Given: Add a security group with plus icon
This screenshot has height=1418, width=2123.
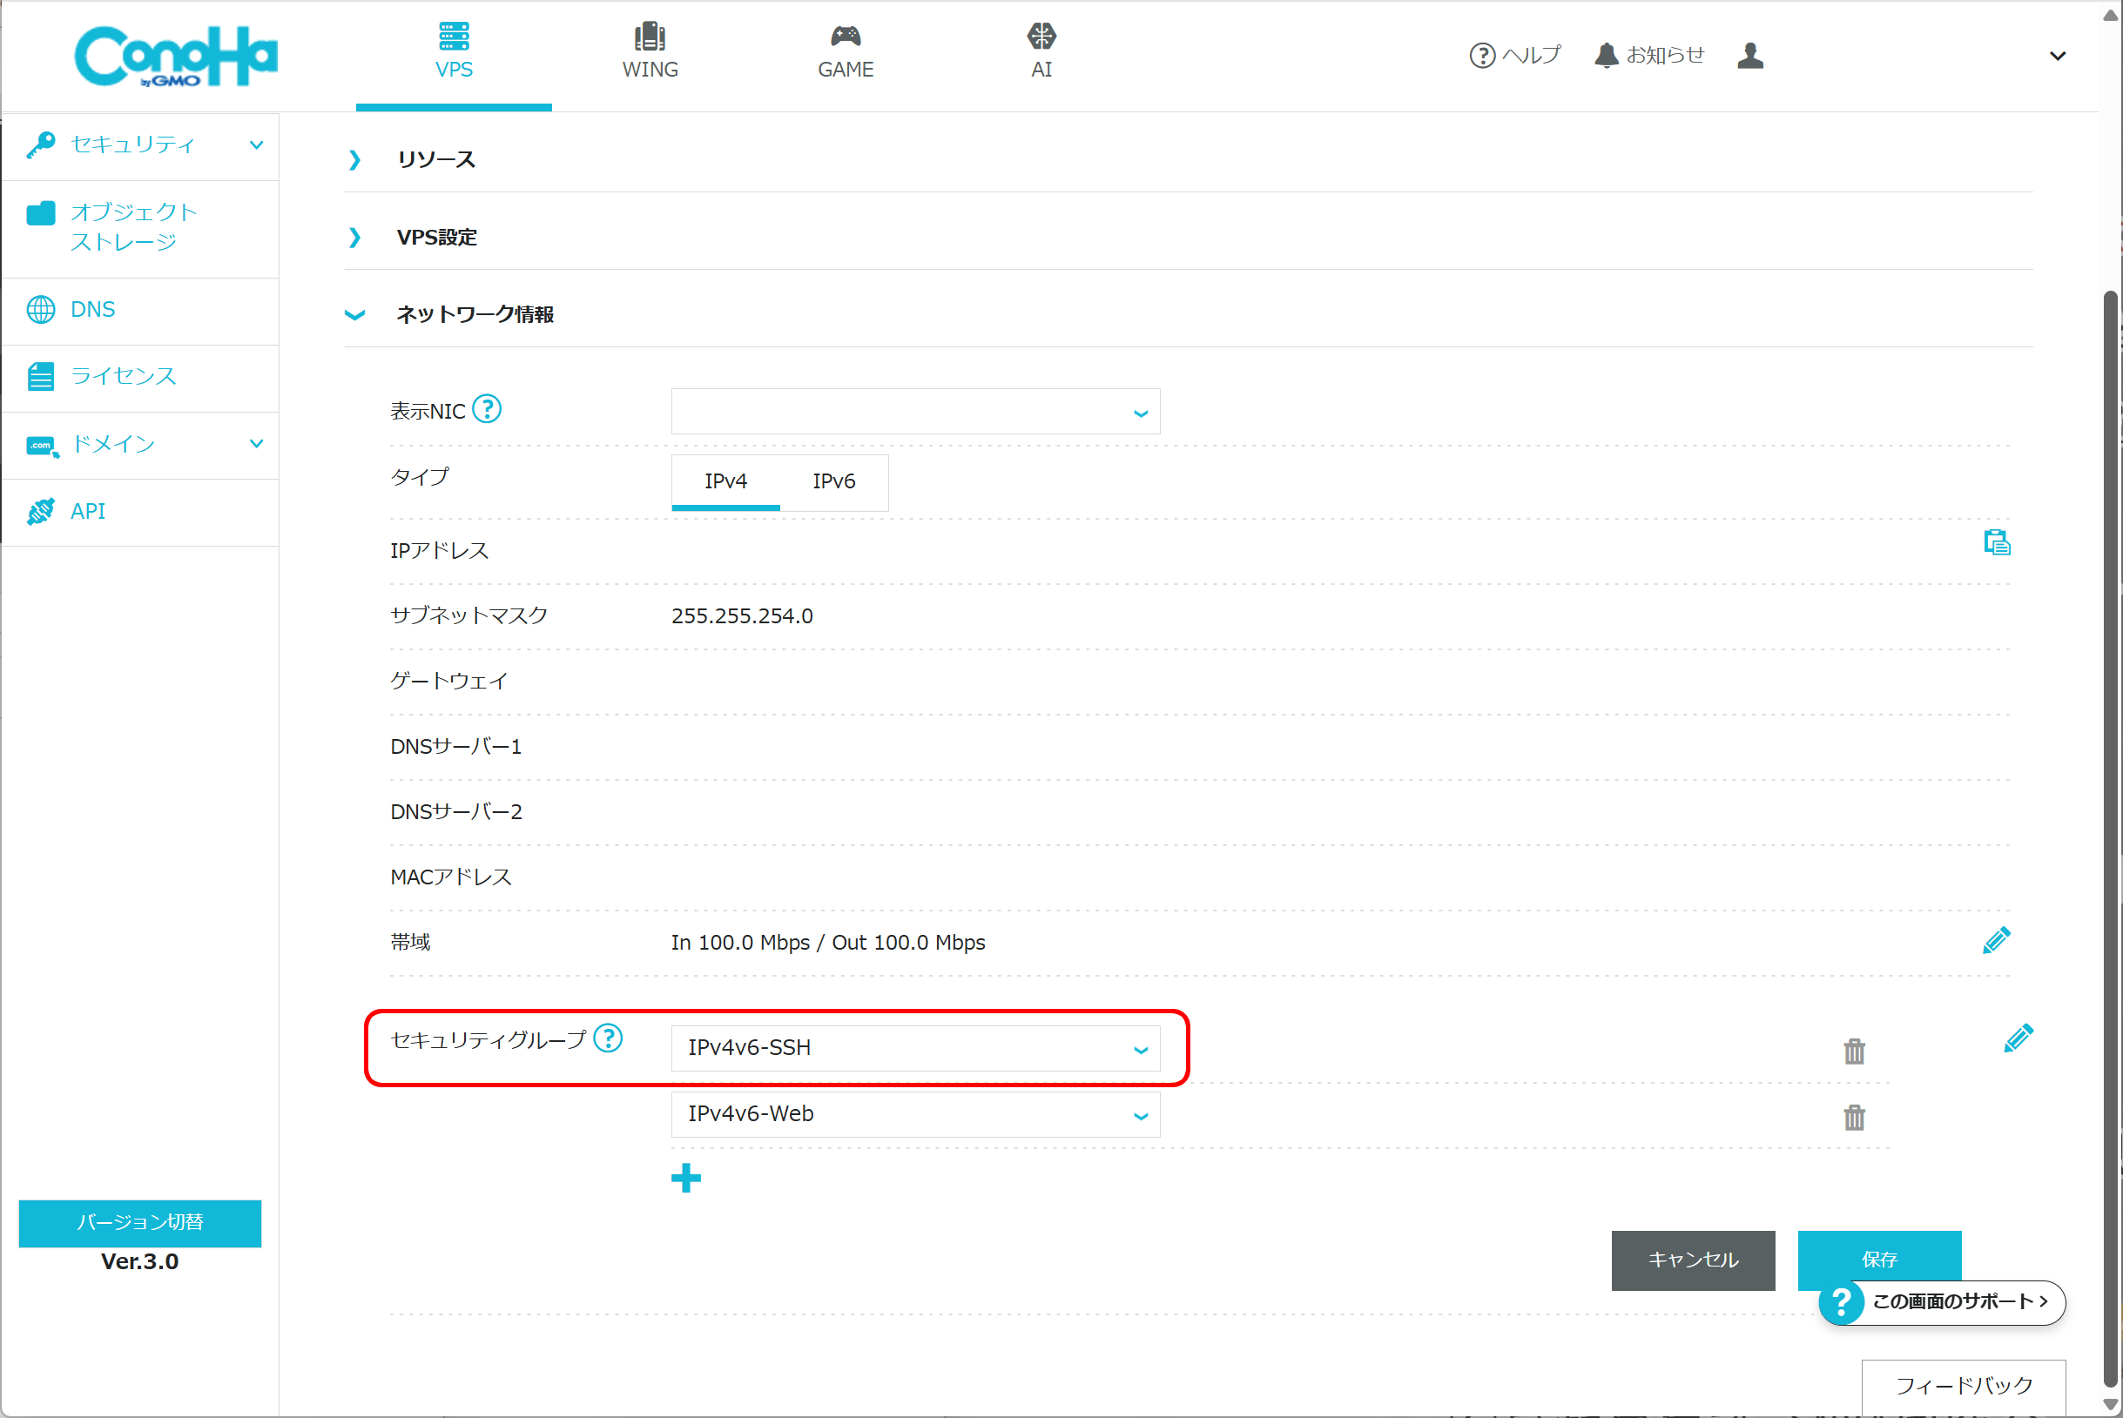Looking at the screenshot, I should [685, 1178].
